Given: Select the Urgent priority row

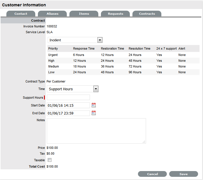Looking at the screenshot, I should click(53, 55).
